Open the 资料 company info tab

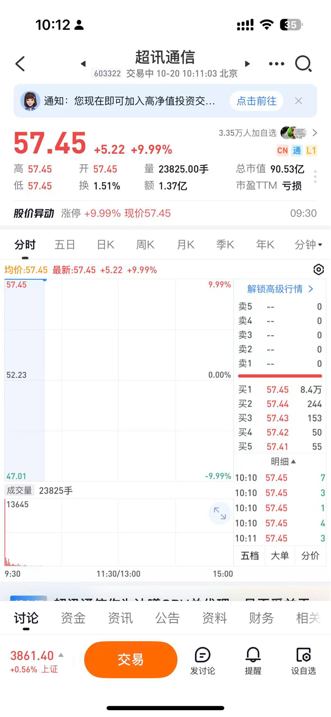(214, 618)
